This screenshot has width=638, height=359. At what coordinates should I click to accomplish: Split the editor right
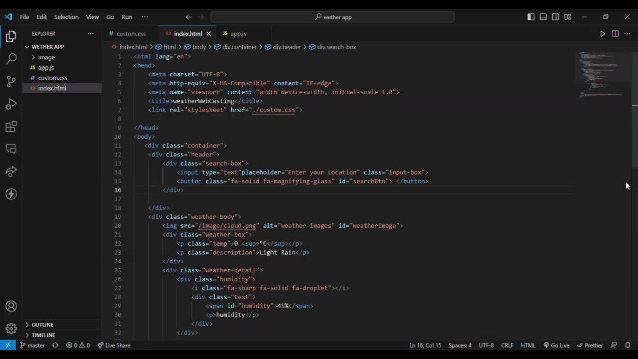(615, 34)
